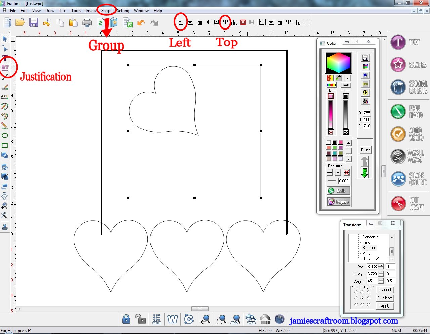This screenshot has height=334, width=430.
Task: Apply the rotation transform
Action: click(385, 306)
